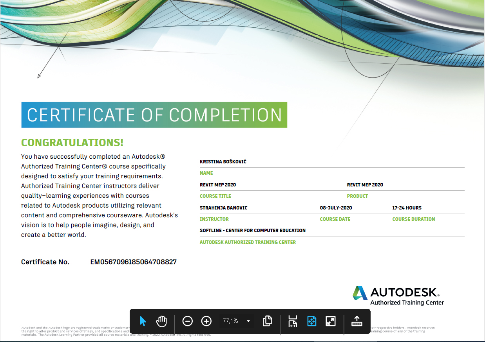Click the stacked pages icon in toolbar

click(x=268, y=321)
